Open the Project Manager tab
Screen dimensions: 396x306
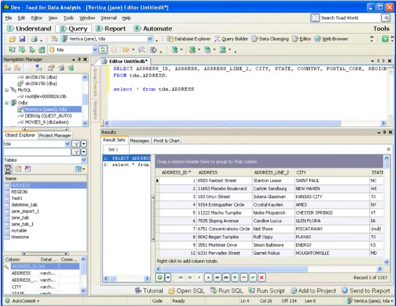[55, 136]
